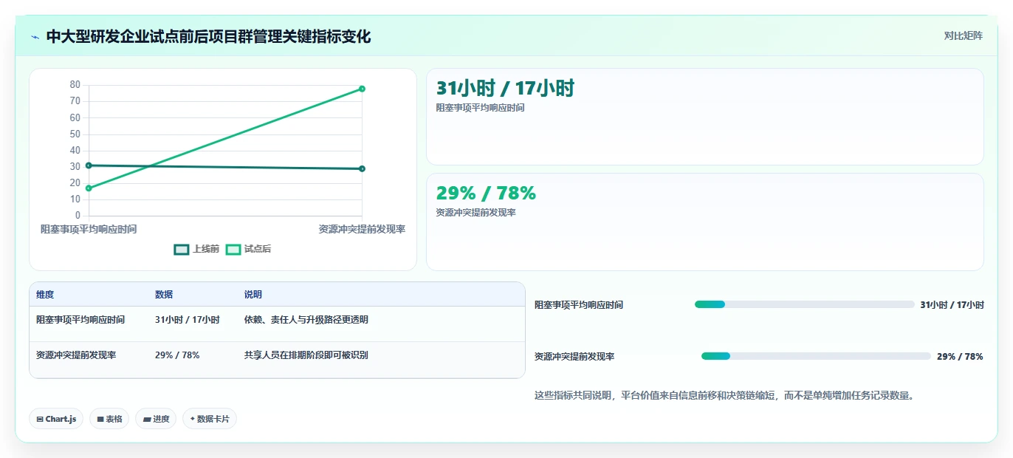Image resolution: width=1013 pixels, height=458 pixels.
Task: Click 资源冲突提前发现率 in the table's first column
Action: point(76,355)
